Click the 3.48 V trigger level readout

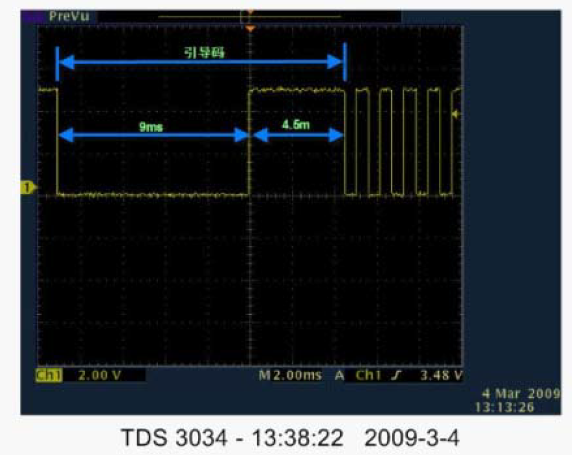click(x=441, y=375)
